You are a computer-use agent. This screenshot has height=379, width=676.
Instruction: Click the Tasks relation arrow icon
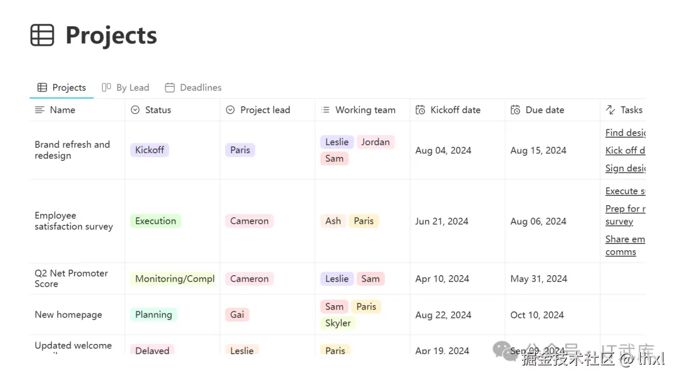coord(610,110)
